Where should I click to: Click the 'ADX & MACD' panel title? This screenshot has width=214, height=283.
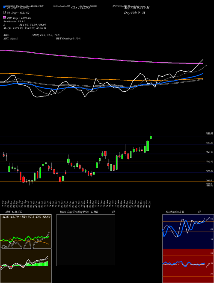click(14, 212)
